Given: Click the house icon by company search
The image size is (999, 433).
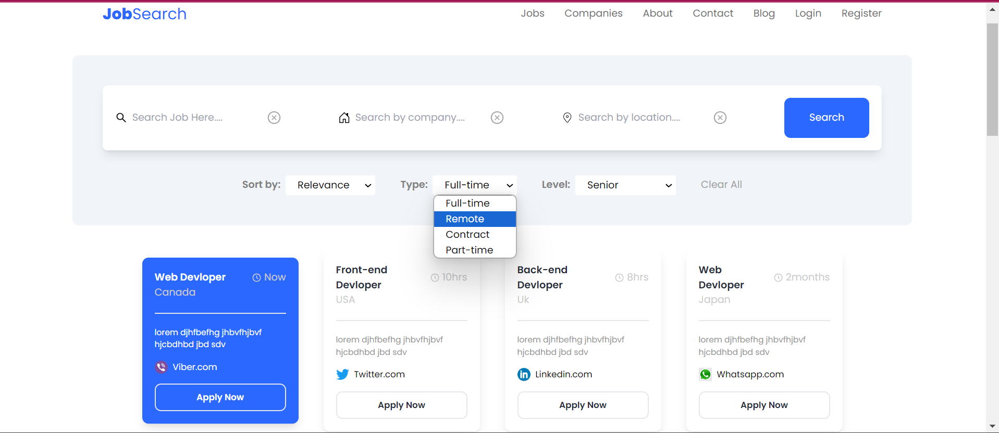Looking at the screenshot, I should 344,118.
